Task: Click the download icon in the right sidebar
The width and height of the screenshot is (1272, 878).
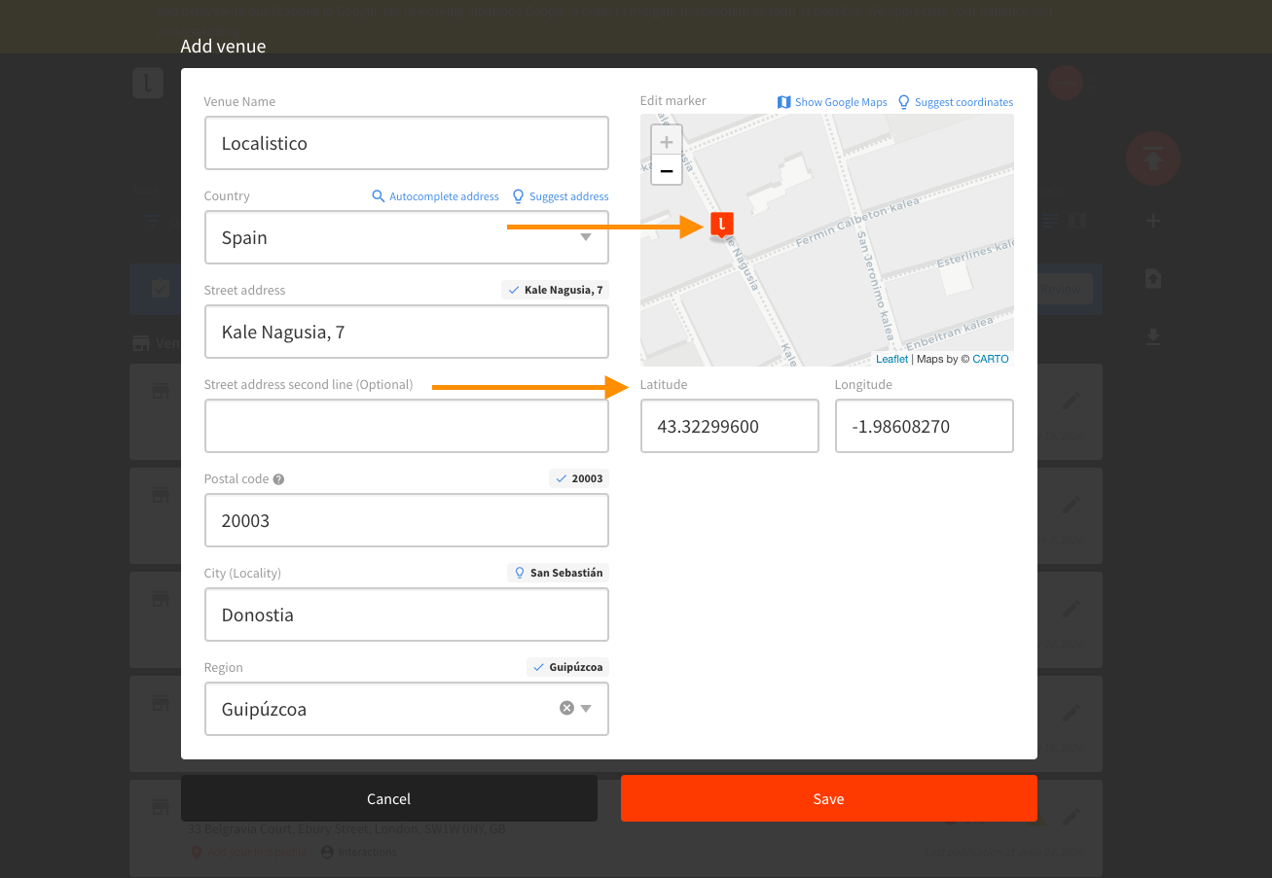Action: [x=1153, y=336]
